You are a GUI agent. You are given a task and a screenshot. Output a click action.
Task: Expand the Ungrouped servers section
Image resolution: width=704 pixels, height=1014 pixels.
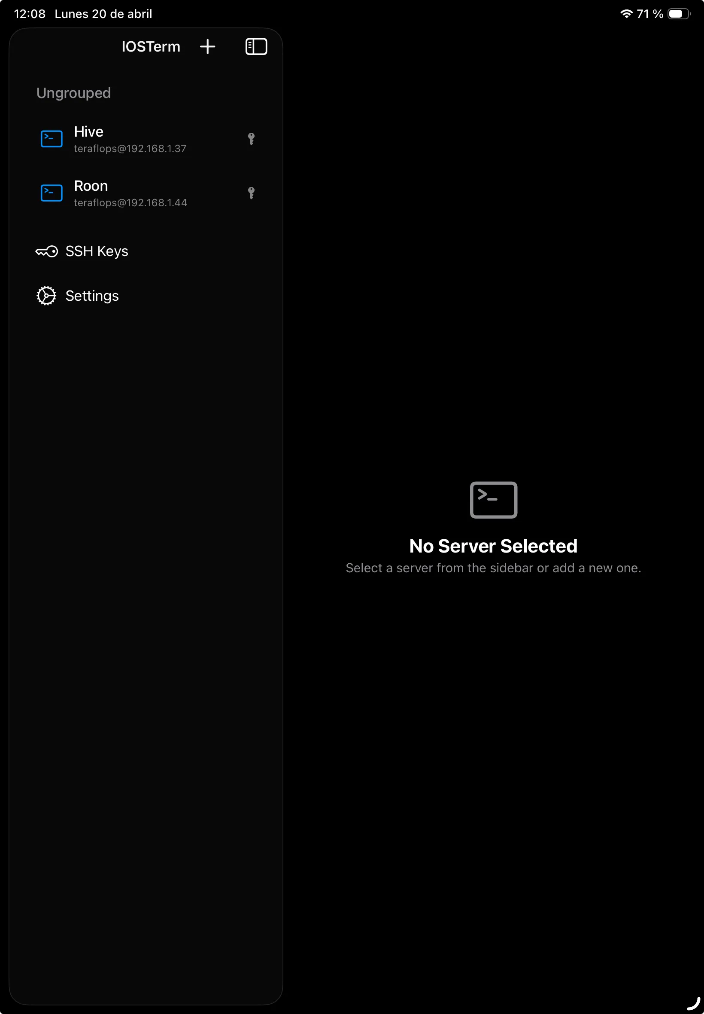tap(73, 93)
